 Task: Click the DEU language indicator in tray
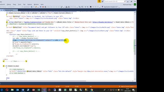[x=122, y=90]
